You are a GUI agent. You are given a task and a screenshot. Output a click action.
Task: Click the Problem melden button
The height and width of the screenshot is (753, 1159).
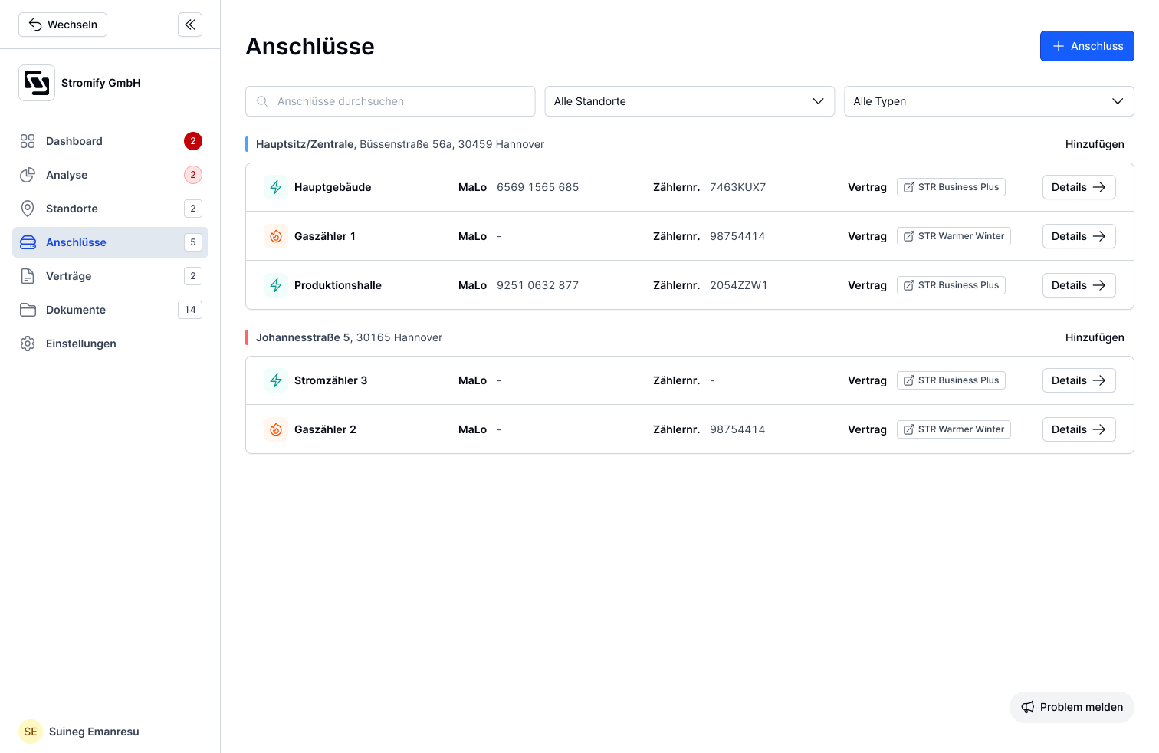coord(1072,707)
